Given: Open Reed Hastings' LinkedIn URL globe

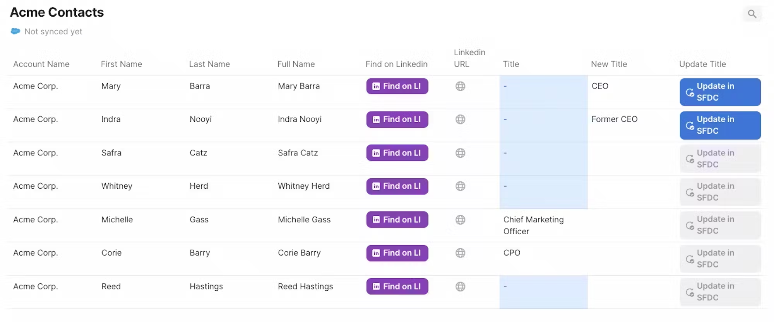Looking at the screenshot, I should point(460,286).
